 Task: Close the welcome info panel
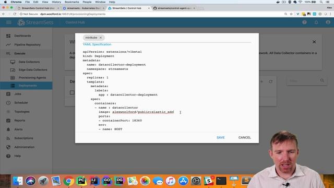pos(314,42)
